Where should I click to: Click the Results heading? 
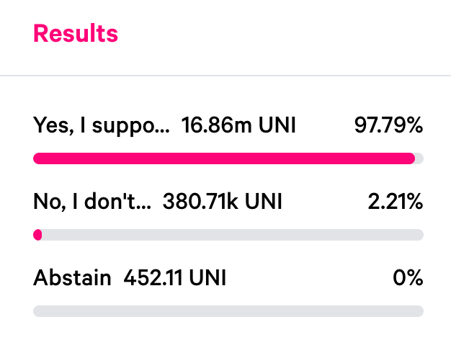pos(76,33)
